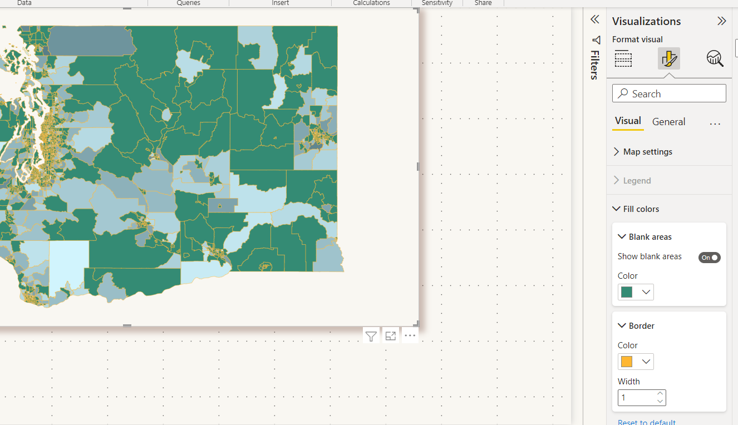
Task: Click the Sensitivity ribbon group label
Action: (x=437, y=3)
